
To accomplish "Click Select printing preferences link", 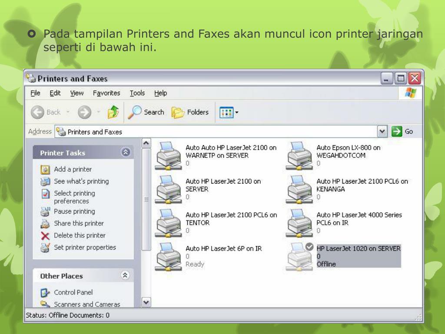I will [x=74, y=197].
